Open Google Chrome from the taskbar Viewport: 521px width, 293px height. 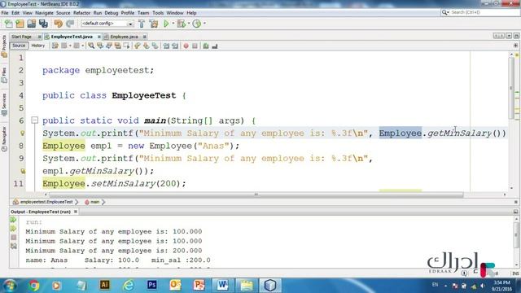[33, 286]
